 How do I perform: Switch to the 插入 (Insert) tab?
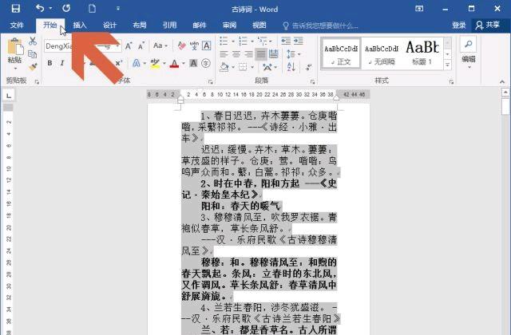click(80, 25)
